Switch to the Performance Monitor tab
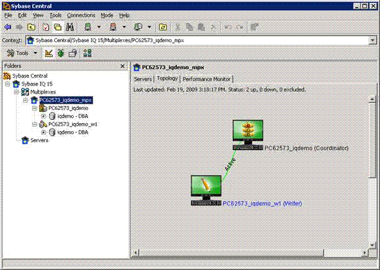Viewport: 380px width, 270px height. 206,79
